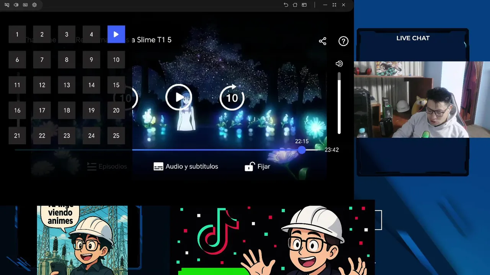The image size is (490, 275).
Task: Select episode 11 tile
Action: tap(17, 85)
